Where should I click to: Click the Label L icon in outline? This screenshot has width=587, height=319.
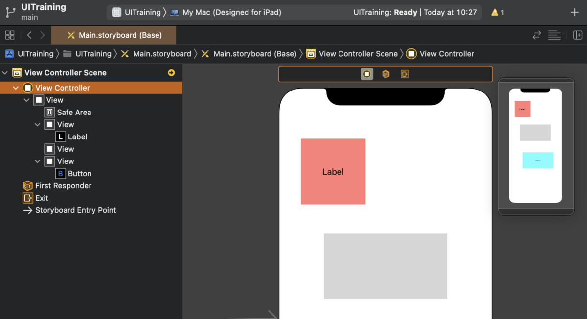click(x=60, y=137)
